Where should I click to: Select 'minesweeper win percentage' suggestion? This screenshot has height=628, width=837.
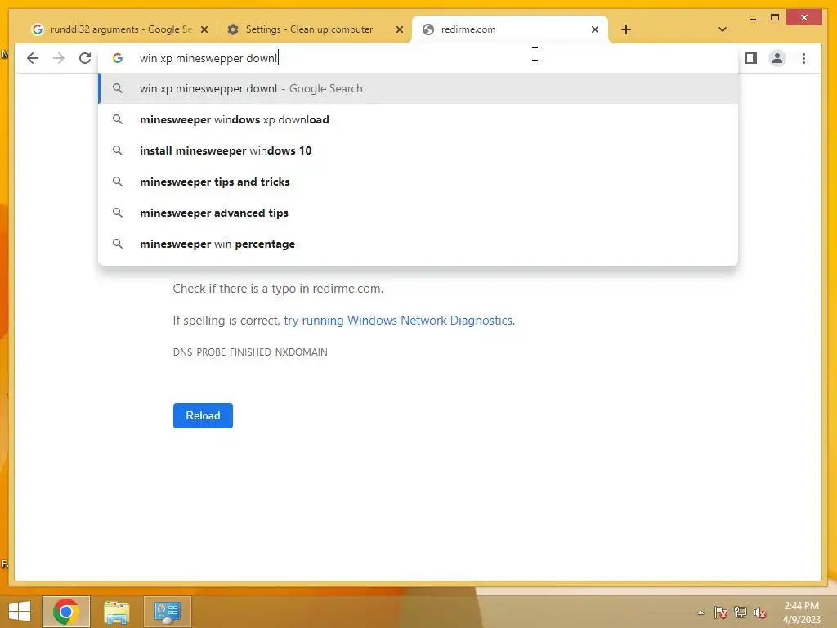click(x=418, y=244)
